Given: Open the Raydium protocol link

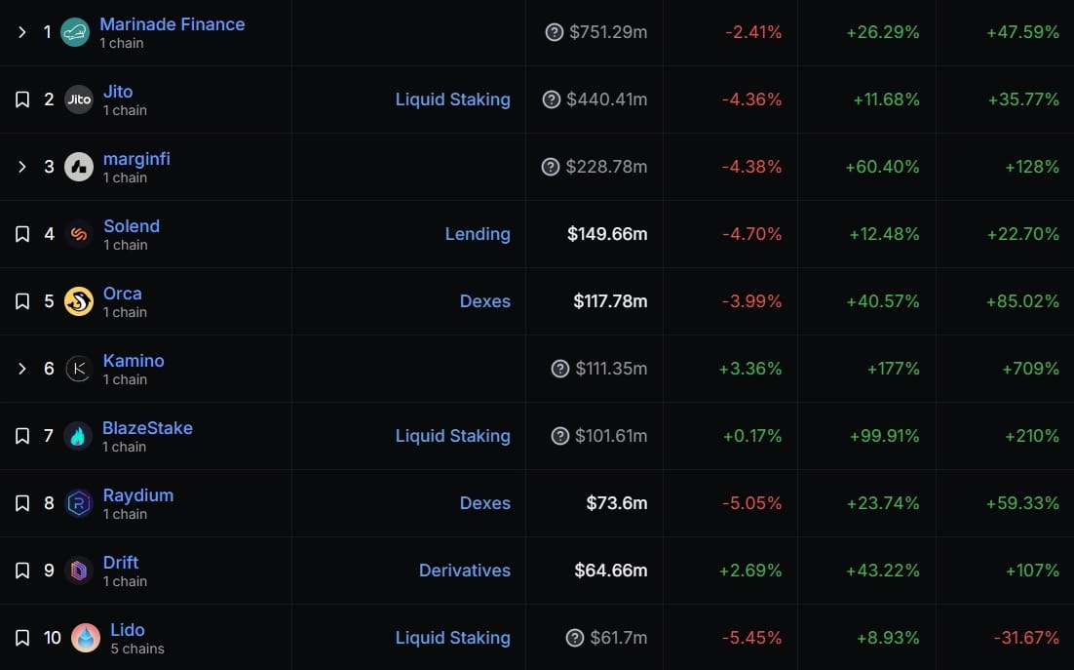Looking at the screenshot, I should pyautogui.click(x=138, y=495).
